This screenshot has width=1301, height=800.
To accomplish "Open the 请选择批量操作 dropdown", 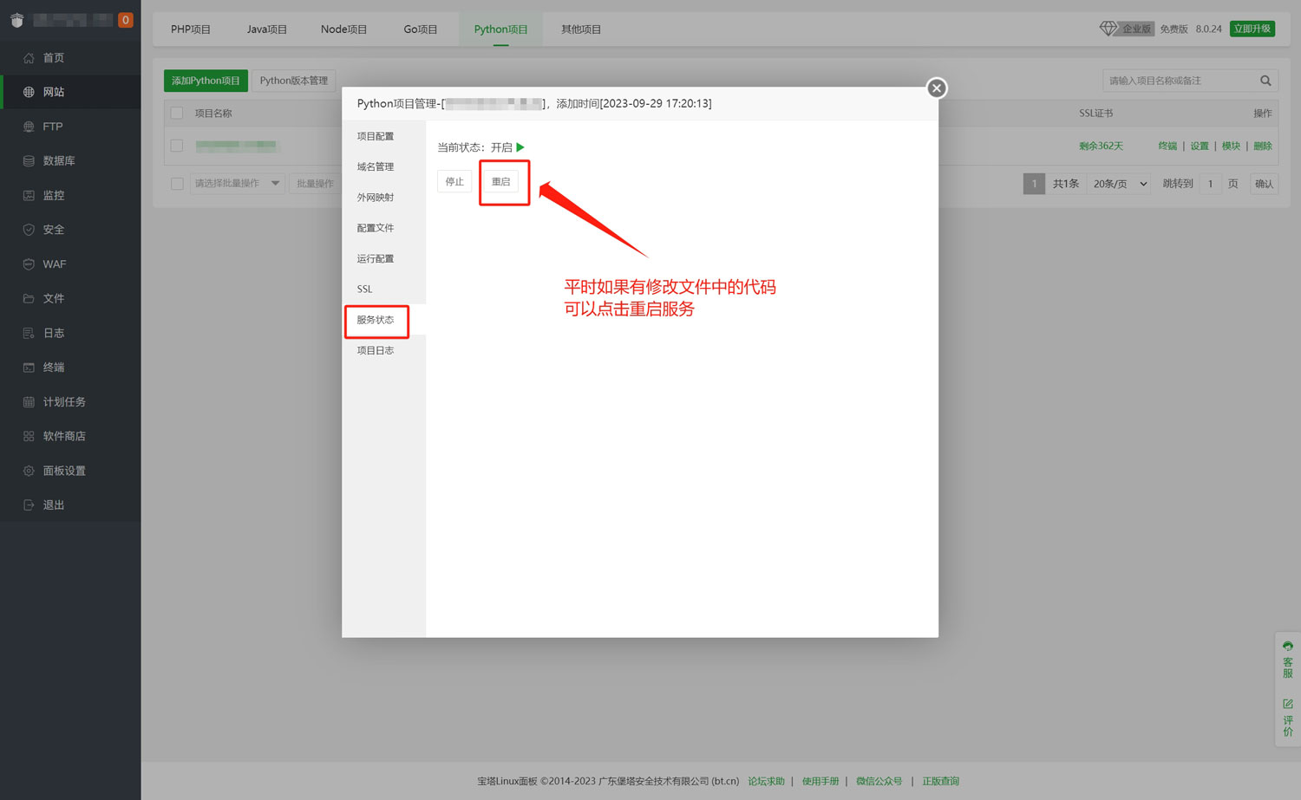I will click(x=237, y=183).
